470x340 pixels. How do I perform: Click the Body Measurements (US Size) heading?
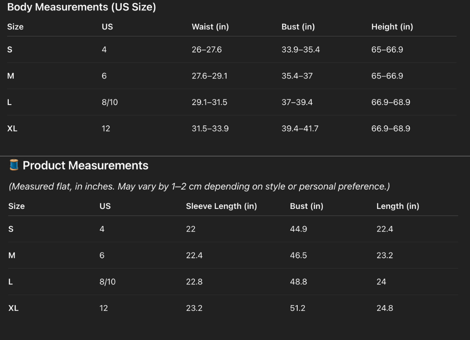(x=82, y=7)
